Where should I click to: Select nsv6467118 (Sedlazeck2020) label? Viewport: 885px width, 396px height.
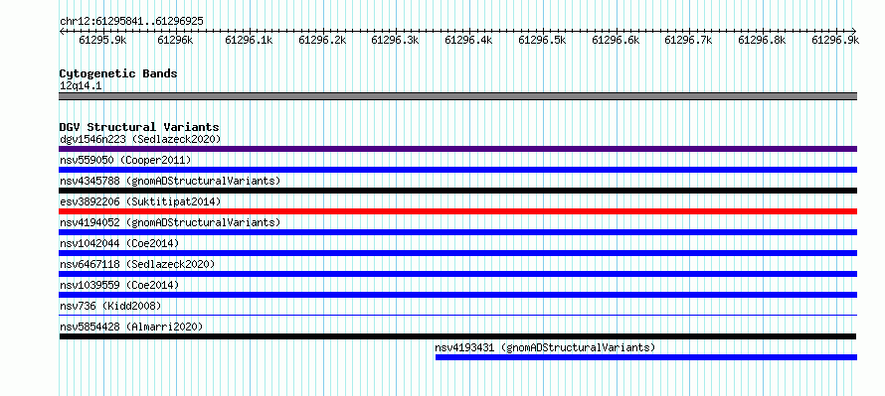pos(137,264)
